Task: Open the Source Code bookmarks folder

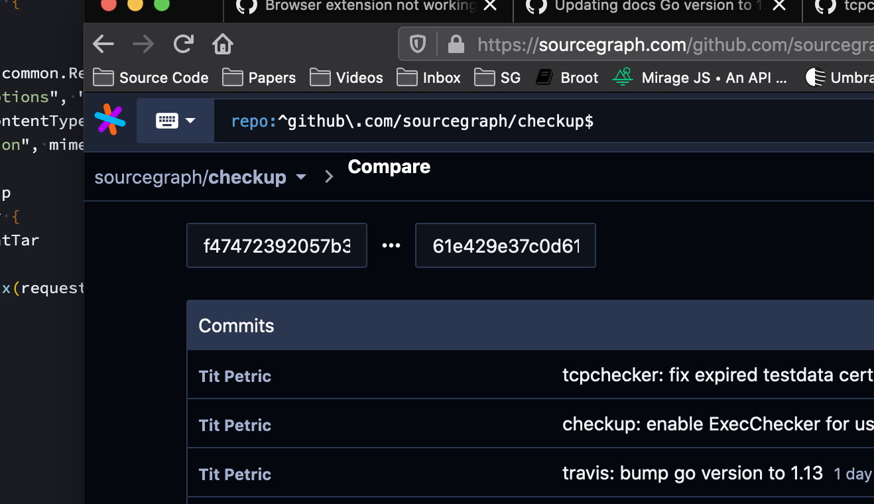Action: (x=151, y=78)
